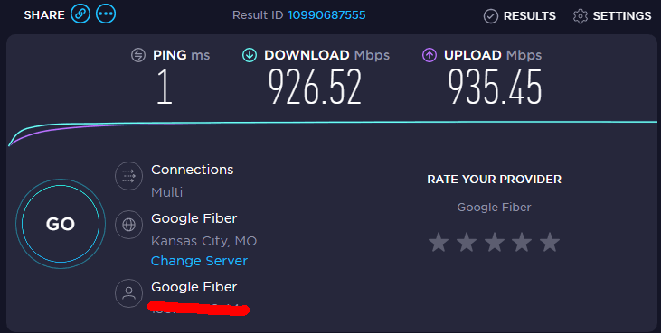Click the share link chain icon

pos(80,14)
